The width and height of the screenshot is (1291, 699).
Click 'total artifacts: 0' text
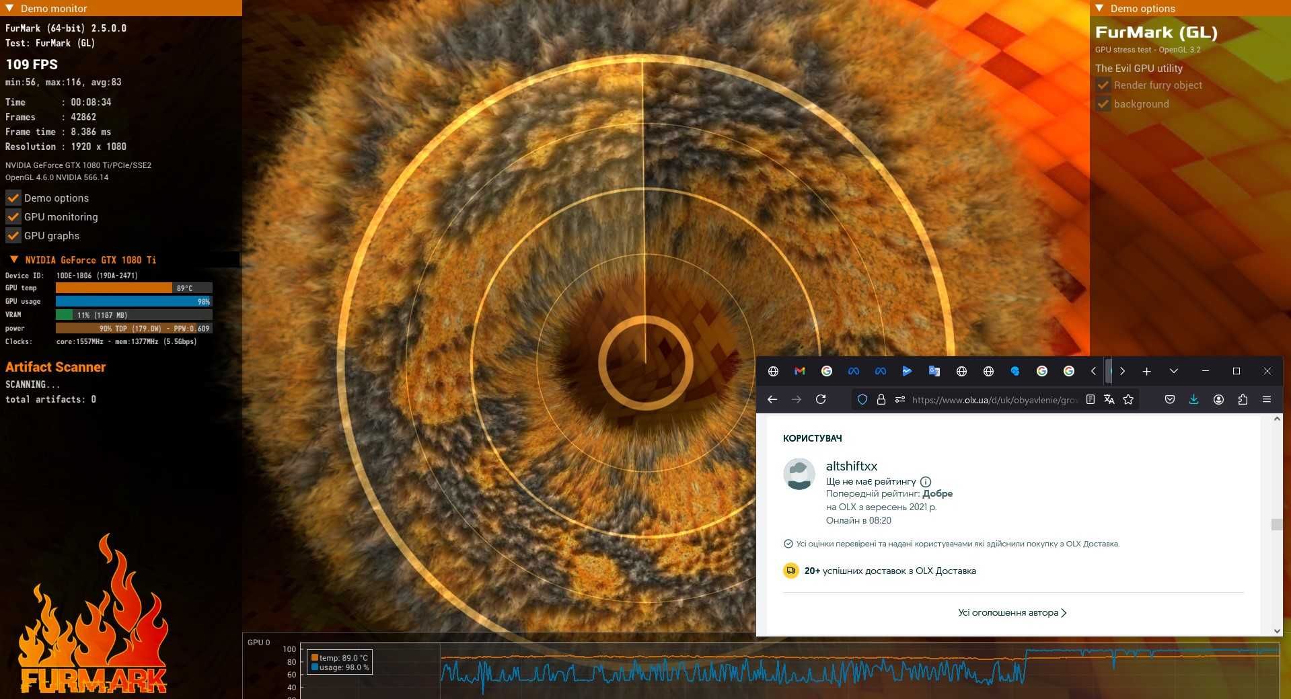point(51,399)
